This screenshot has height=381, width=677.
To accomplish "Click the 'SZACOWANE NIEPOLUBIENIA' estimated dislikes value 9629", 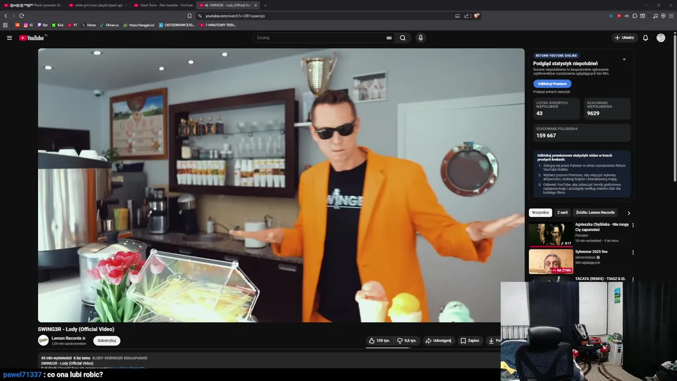I will pos(593,113).
